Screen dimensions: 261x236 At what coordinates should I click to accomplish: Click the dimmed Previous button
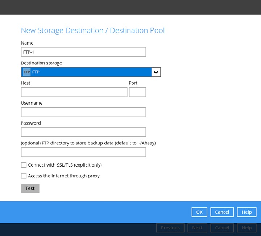[170, 228]
